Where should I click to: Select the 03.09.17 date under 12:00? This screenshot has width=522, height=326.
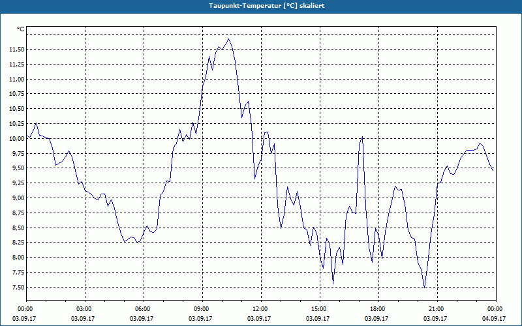click(259, 318)
